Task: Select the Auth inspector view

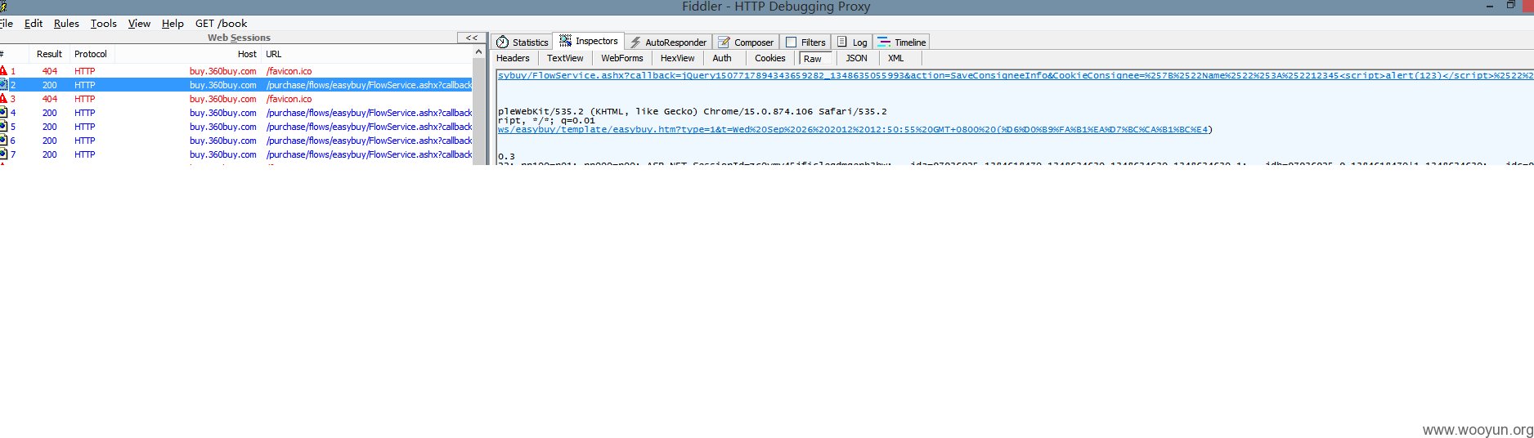Action: (x=722, y=58)
